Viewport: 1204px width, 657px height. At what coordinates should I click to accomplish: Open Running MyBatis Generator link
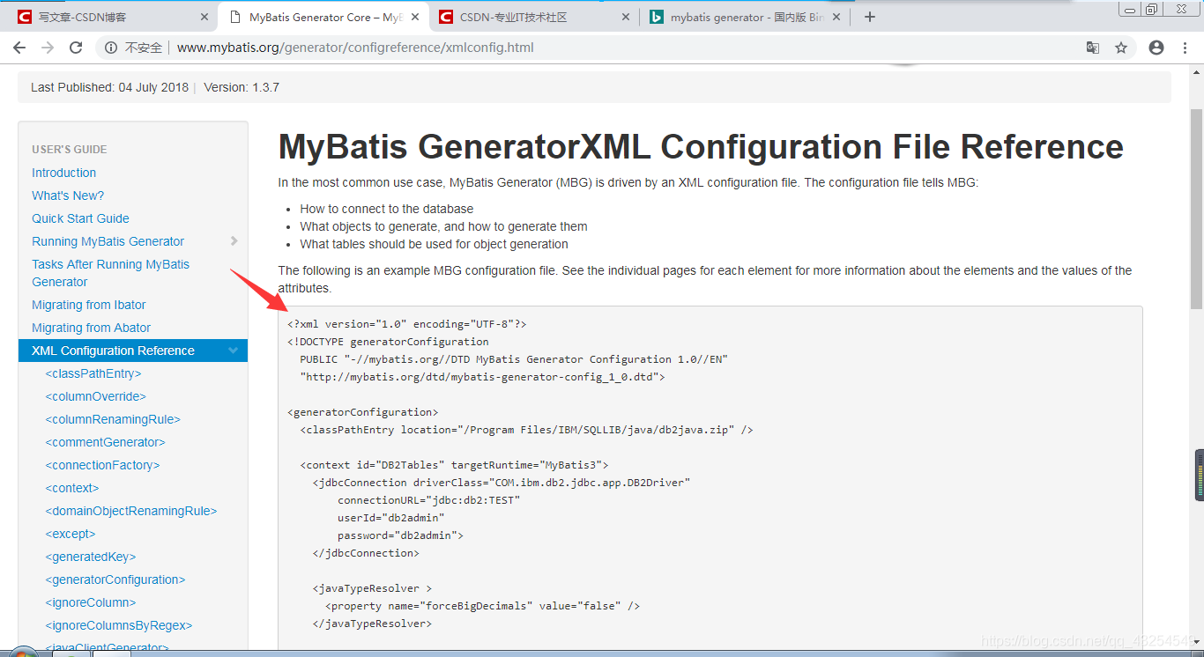pyautogui.click(x=108, y=241)
